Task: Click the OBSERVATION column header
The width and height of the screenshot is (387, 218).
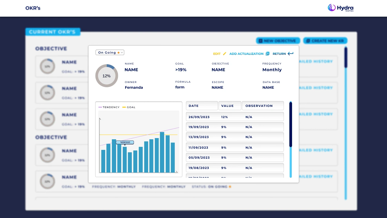Action: 263,106
